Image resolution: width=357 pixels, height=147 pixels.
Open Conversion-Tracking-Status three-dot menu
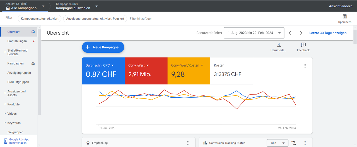[x=305, y=143]
